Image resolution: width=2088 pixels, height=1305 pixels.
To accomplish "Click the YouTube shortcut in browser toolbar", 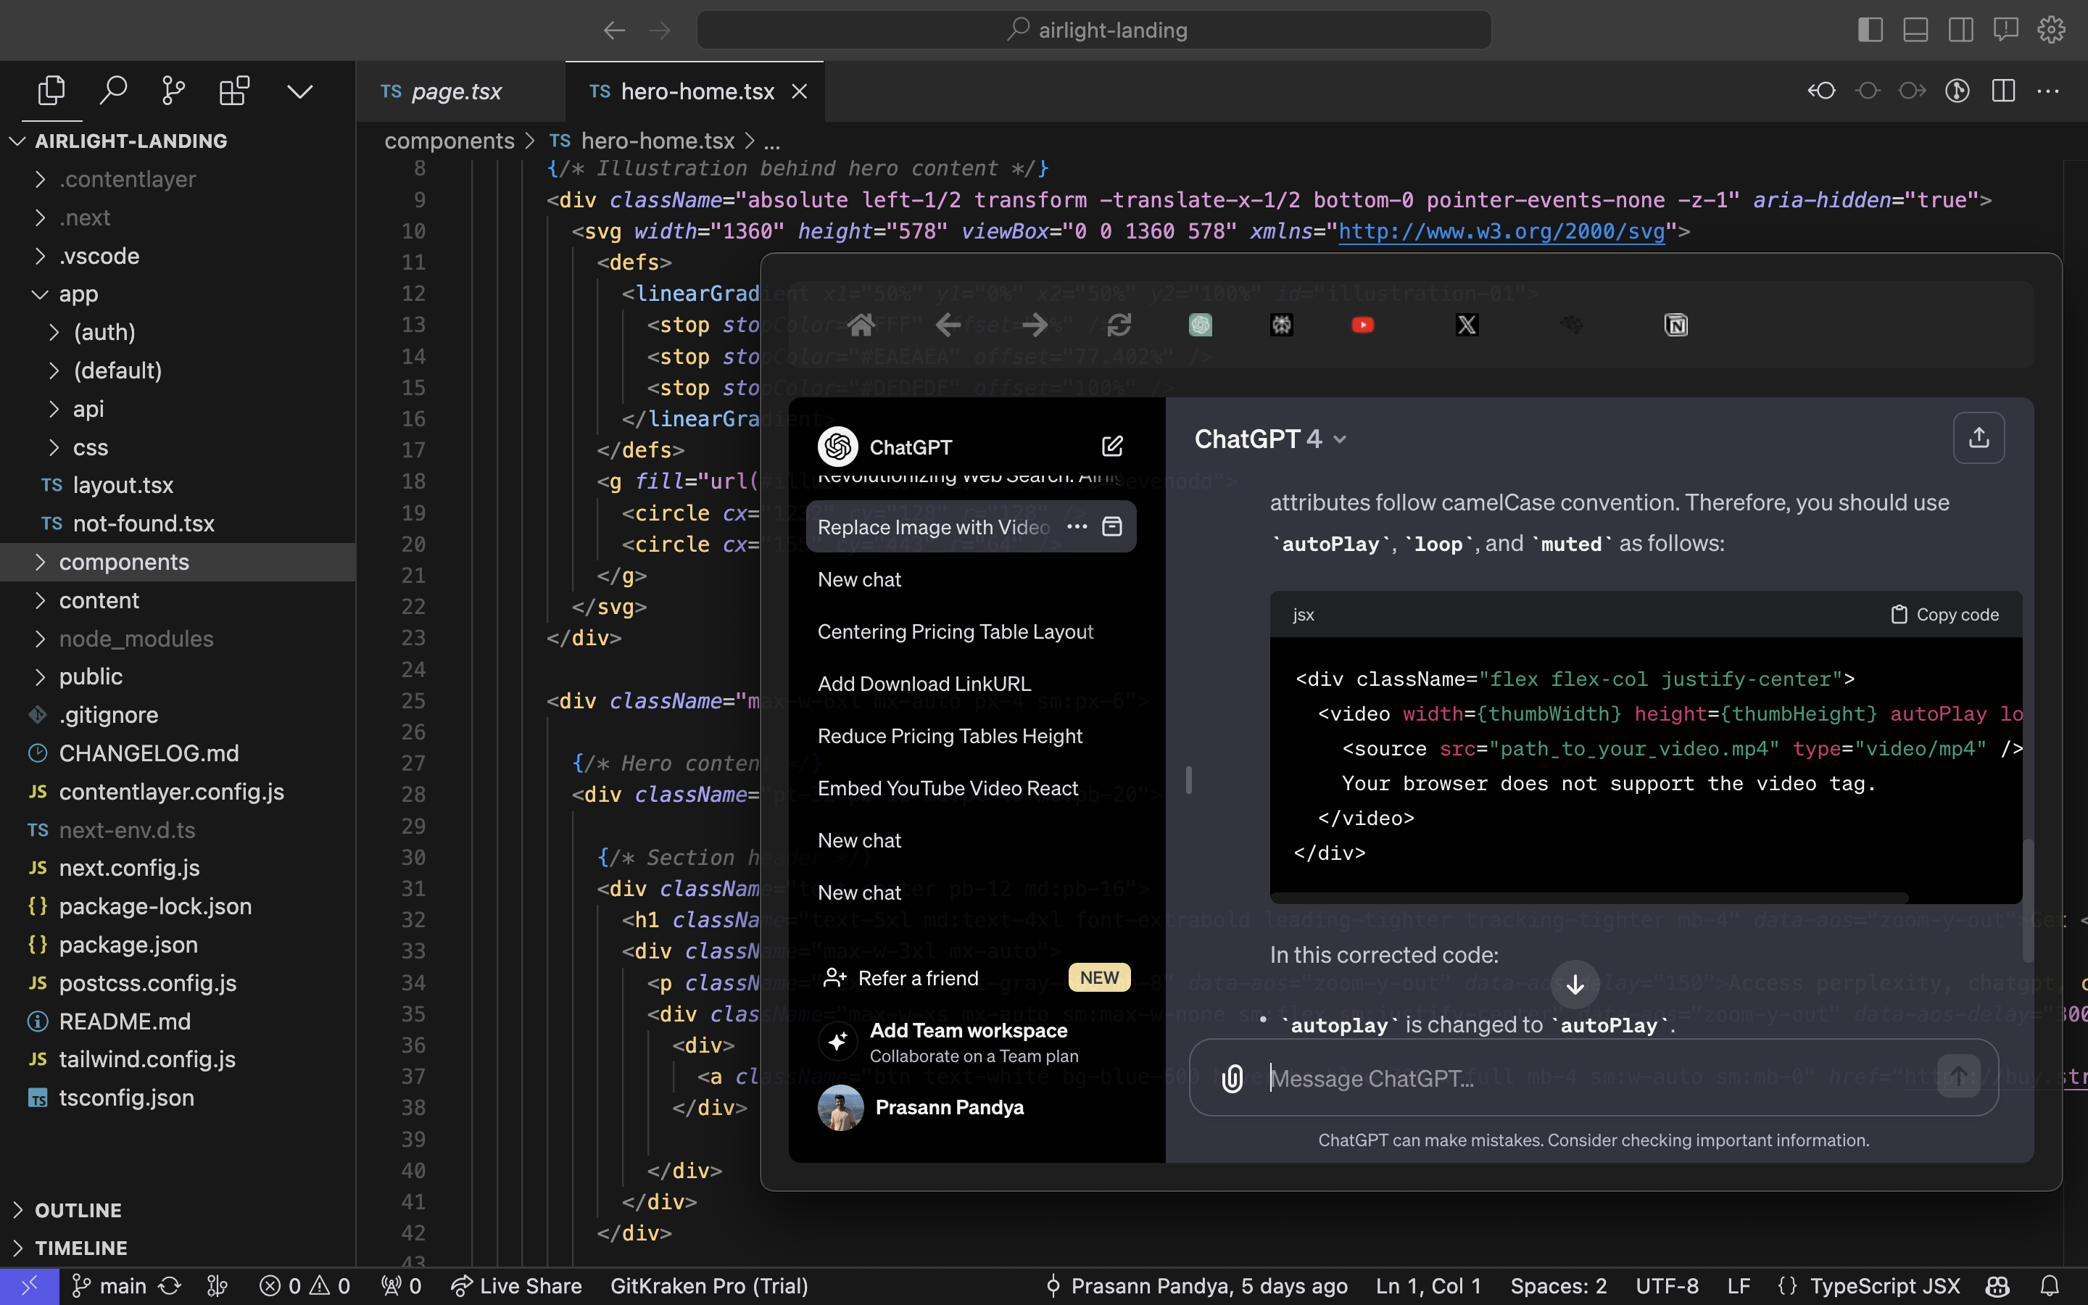I will point(1362,325).
